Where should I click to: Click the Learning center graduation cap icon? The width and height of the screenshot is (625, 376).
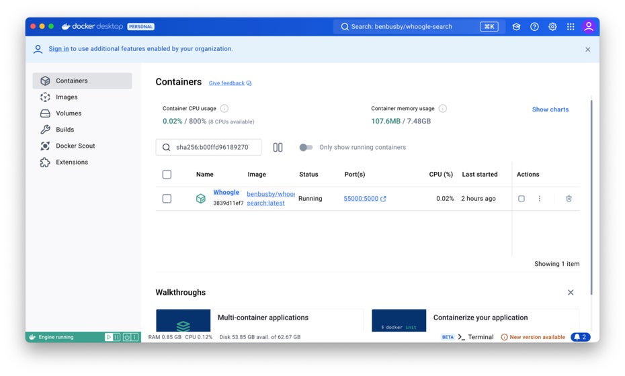pyautogui.click(x=516, y=27)
